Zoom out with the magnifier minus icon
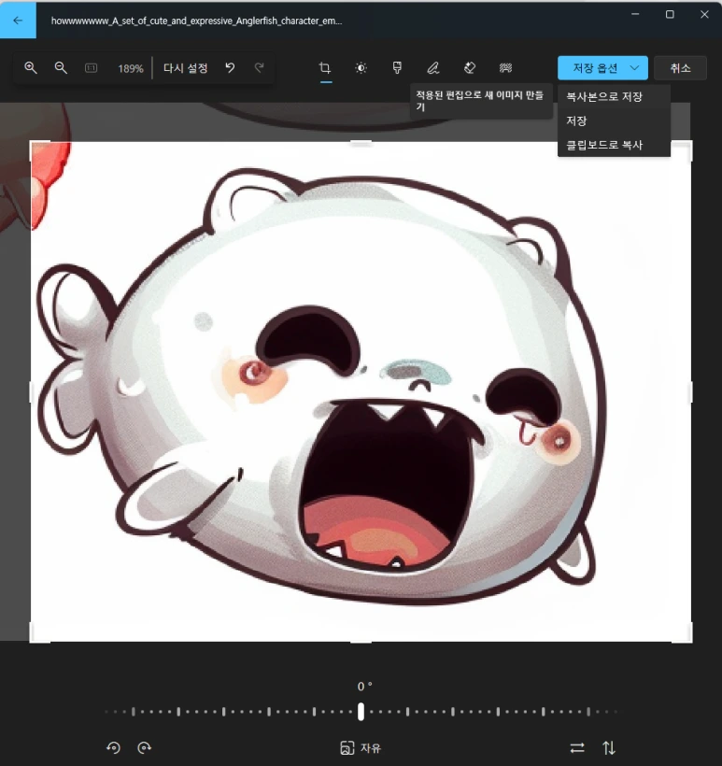 click(x=61, y=68)
